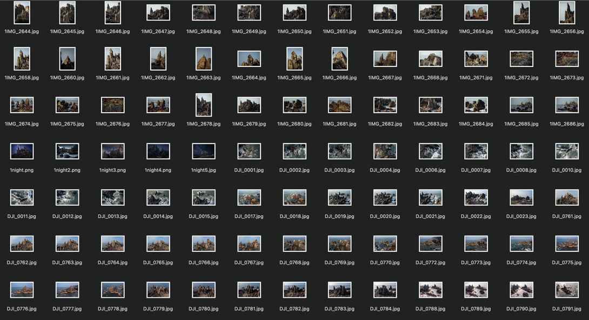Select the DJI_0762.jpg thumbnail

pos(22,243)
